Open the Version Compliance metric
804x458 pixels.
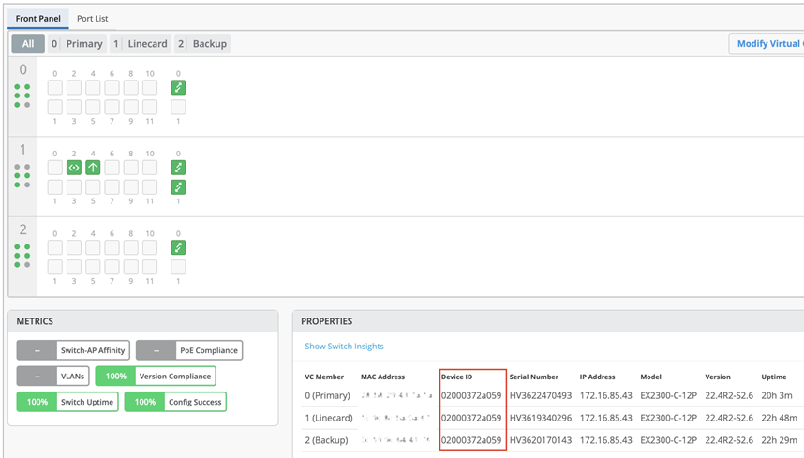(x=156, y=376)
